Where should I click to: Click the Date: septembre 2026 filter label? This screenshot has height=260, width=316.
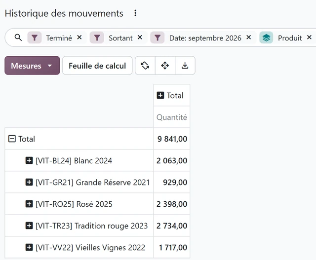pos(205,38)
